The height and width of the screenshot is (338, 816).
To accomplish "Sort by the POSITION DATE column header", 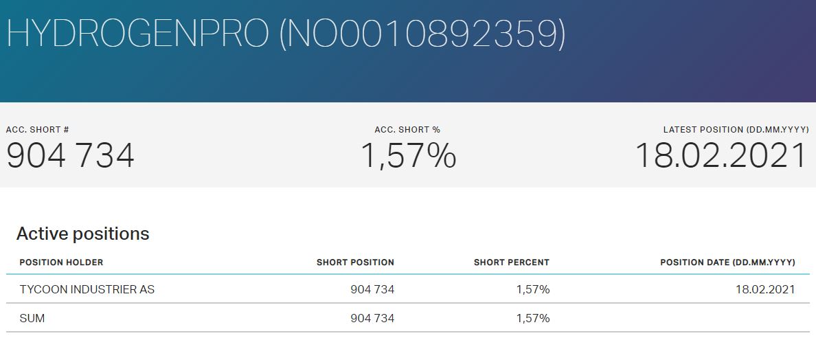I will pos(727,262).
